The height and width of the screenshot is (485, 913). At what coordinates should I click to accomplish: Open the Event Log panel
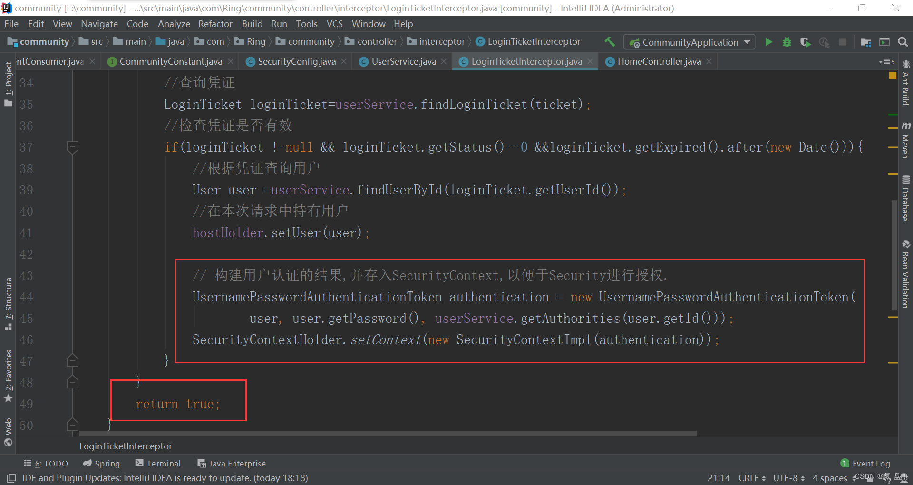(865, 463)
